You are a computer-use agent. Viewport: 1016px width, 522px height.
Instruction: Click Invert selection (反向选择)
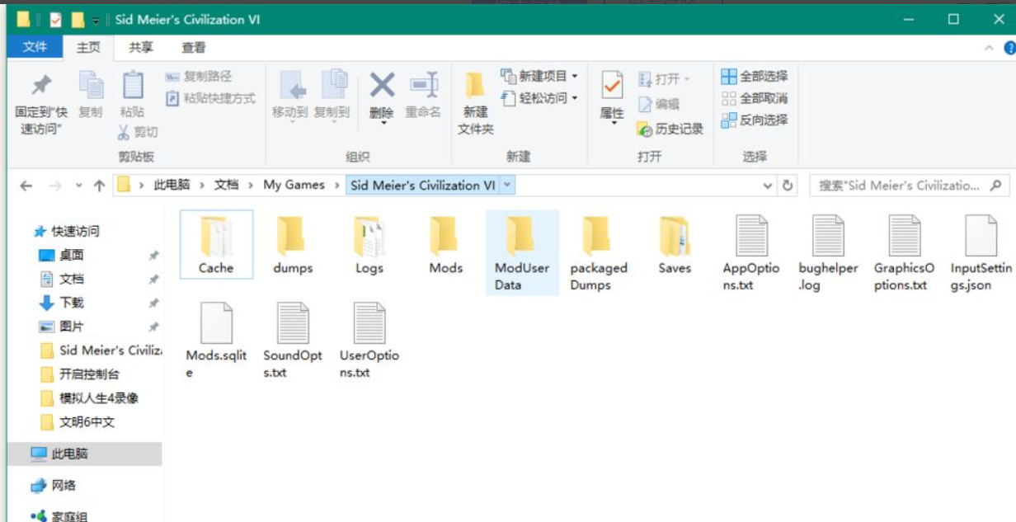point(755,120)
